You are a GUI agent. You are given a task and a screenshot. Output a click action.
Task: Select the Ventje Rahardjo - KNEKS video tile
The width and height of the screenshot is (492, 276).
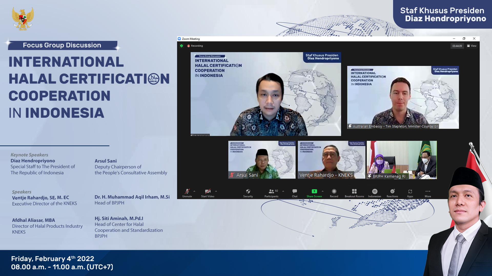click(331, 160)
